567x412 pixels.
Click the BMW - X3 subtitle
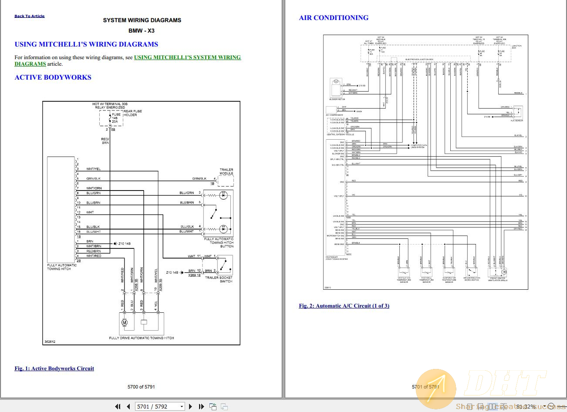click(x=142, y=30)
